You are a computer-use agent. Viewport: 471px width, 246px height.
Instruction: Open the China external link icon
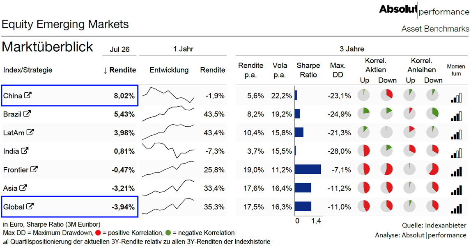(x=28, y=95)
